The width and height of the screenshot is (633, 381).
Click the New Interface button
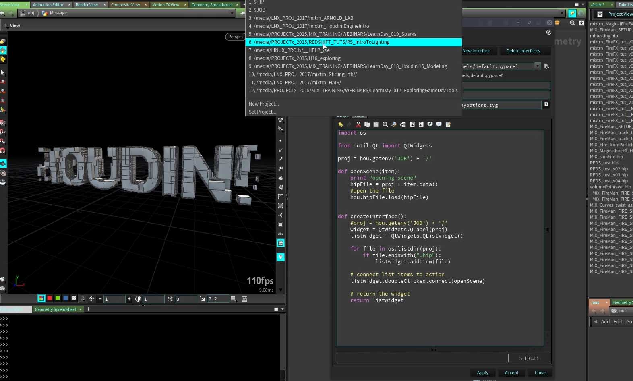[476, 51]
